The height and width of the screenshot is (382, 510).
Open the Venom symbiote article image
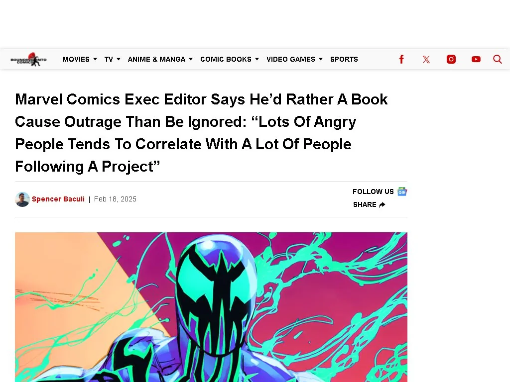(x=211, y=307)
